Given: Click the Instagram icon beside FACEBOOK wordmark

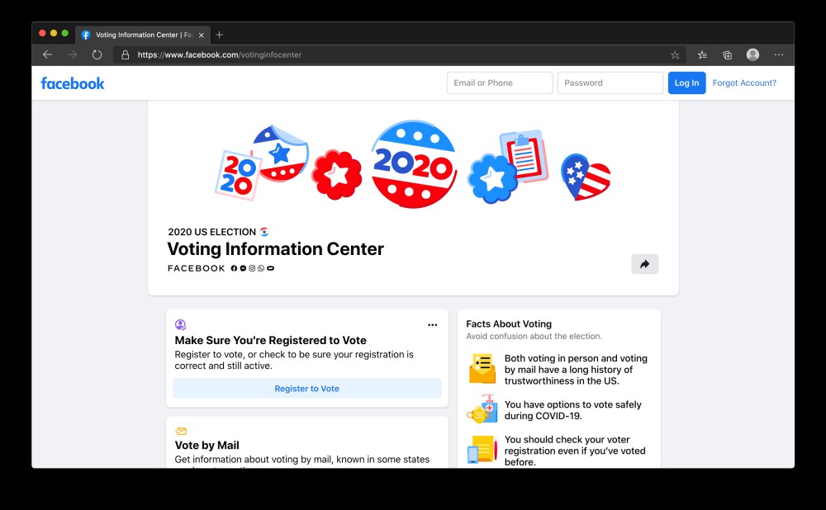Looking at the screenshot, I should [x=252, y=268].
